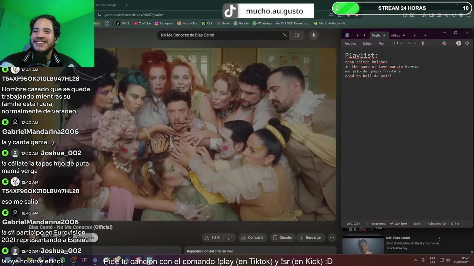Open the Archivo menu in Notepad
Image resolution: width=474 pixels, height=266 pixels.
pyautogui.click(x=350, y=43)
